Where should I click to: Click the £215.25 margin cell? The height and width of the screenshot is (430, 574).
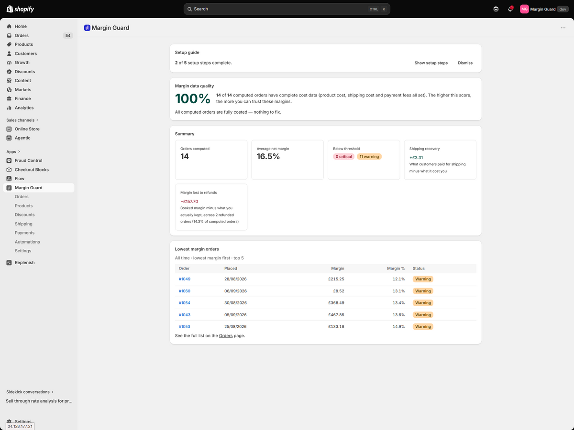coord(336,279)
